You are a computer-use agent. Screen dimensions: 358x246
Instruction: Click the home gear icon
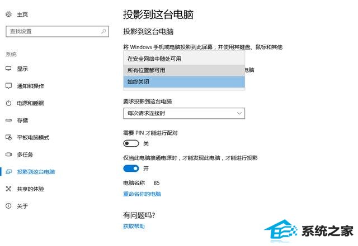(8, 15)
